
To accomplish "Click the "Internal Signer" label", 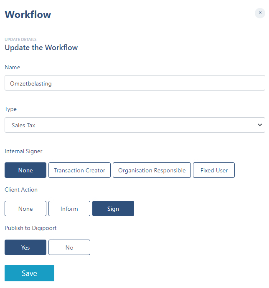I will (x=23, y=152).
